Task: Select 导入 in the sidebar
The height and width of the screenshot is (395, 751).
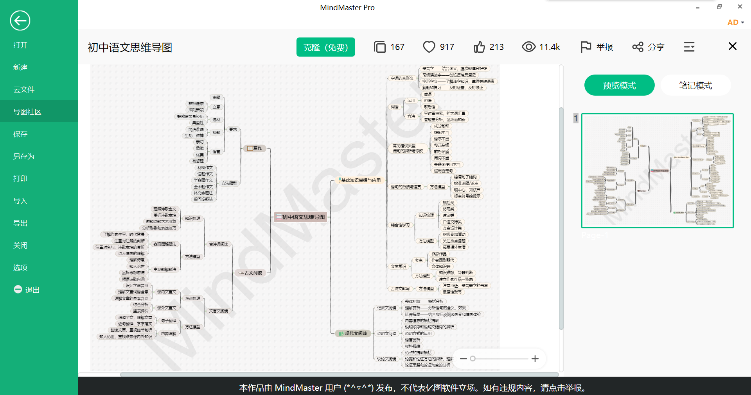Action: click(x=20, y=201)
